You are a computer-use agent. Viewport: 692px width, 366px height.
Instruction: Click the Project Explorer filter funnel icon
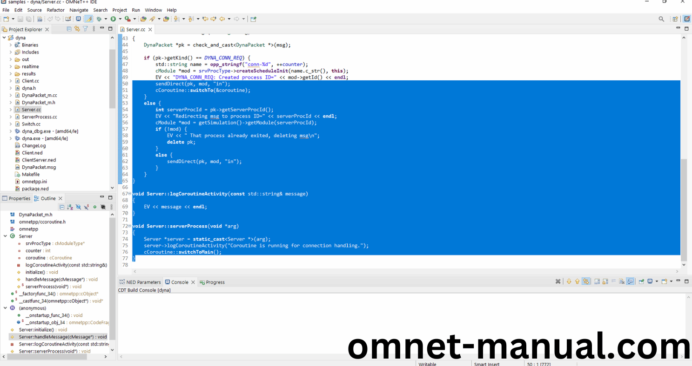point(85,29)
